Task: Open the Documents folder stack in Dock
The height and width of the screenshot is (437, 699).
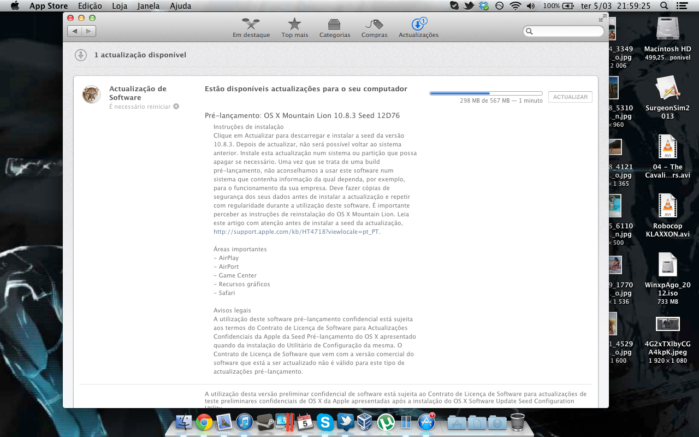Action: click(477, 422)
